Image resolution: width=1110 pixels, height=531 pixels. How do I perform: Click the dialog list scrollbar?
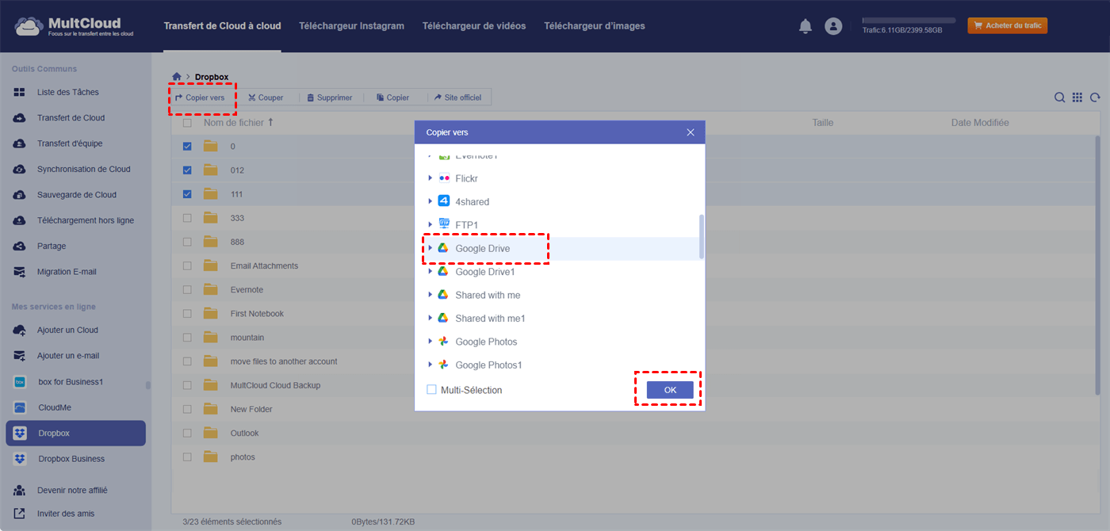pyautogui.click(x=701, y=236)
